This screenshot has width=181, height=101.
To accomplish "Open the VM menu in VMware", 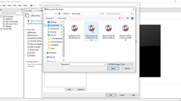I will (x=14, y=5).
